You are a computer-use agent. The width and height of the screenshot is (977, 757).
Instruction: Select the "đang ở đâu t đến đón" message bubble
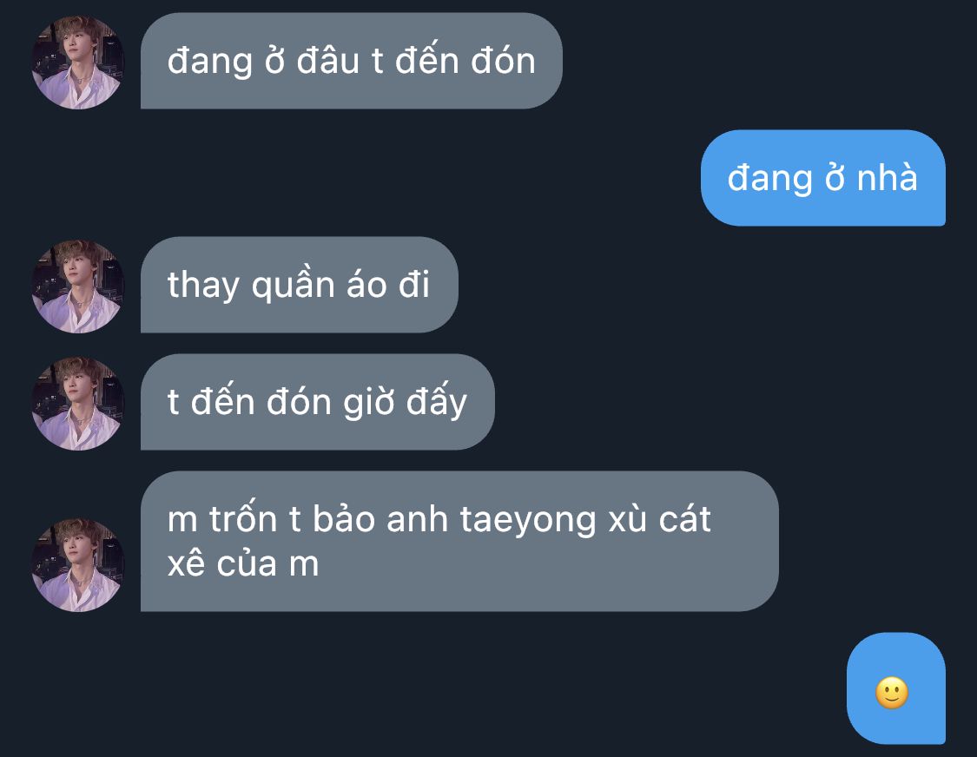352,61
